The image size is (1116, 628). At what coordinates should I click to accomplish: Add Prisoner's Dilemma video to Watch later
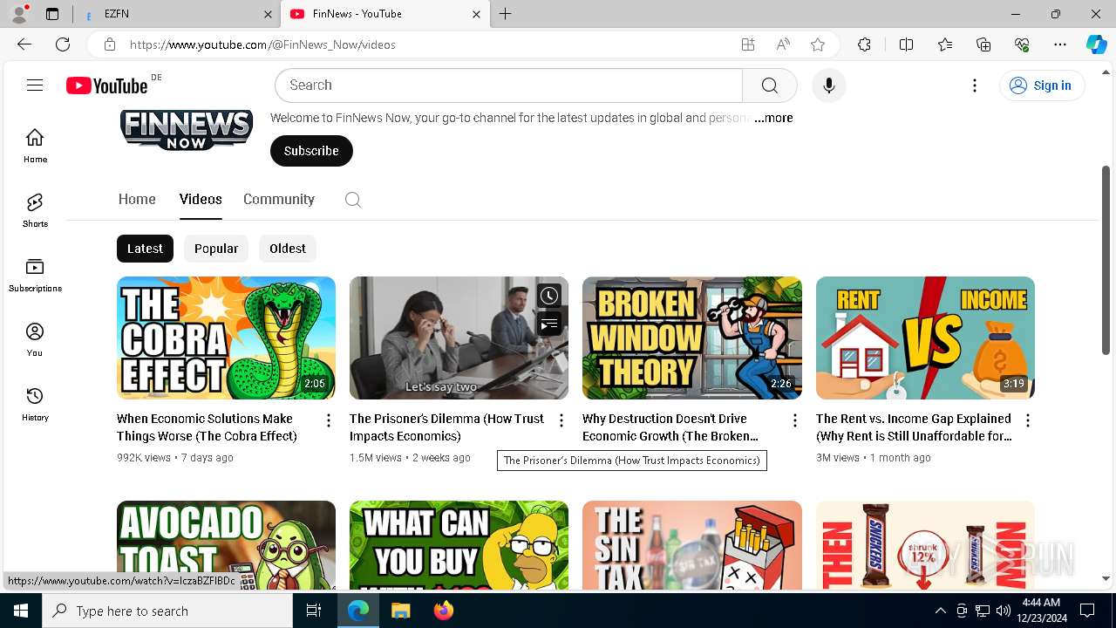(x=548, y=296)
